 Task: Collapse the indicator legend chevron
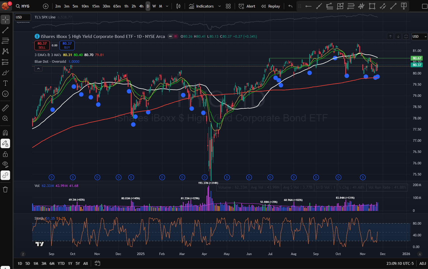tap(38, 68)
